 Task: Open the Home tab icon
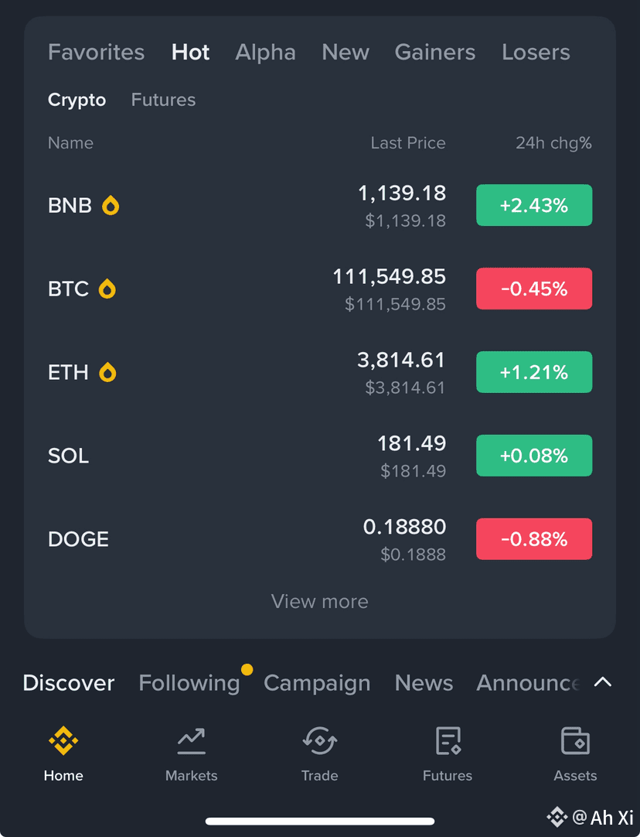pos(63,740)
